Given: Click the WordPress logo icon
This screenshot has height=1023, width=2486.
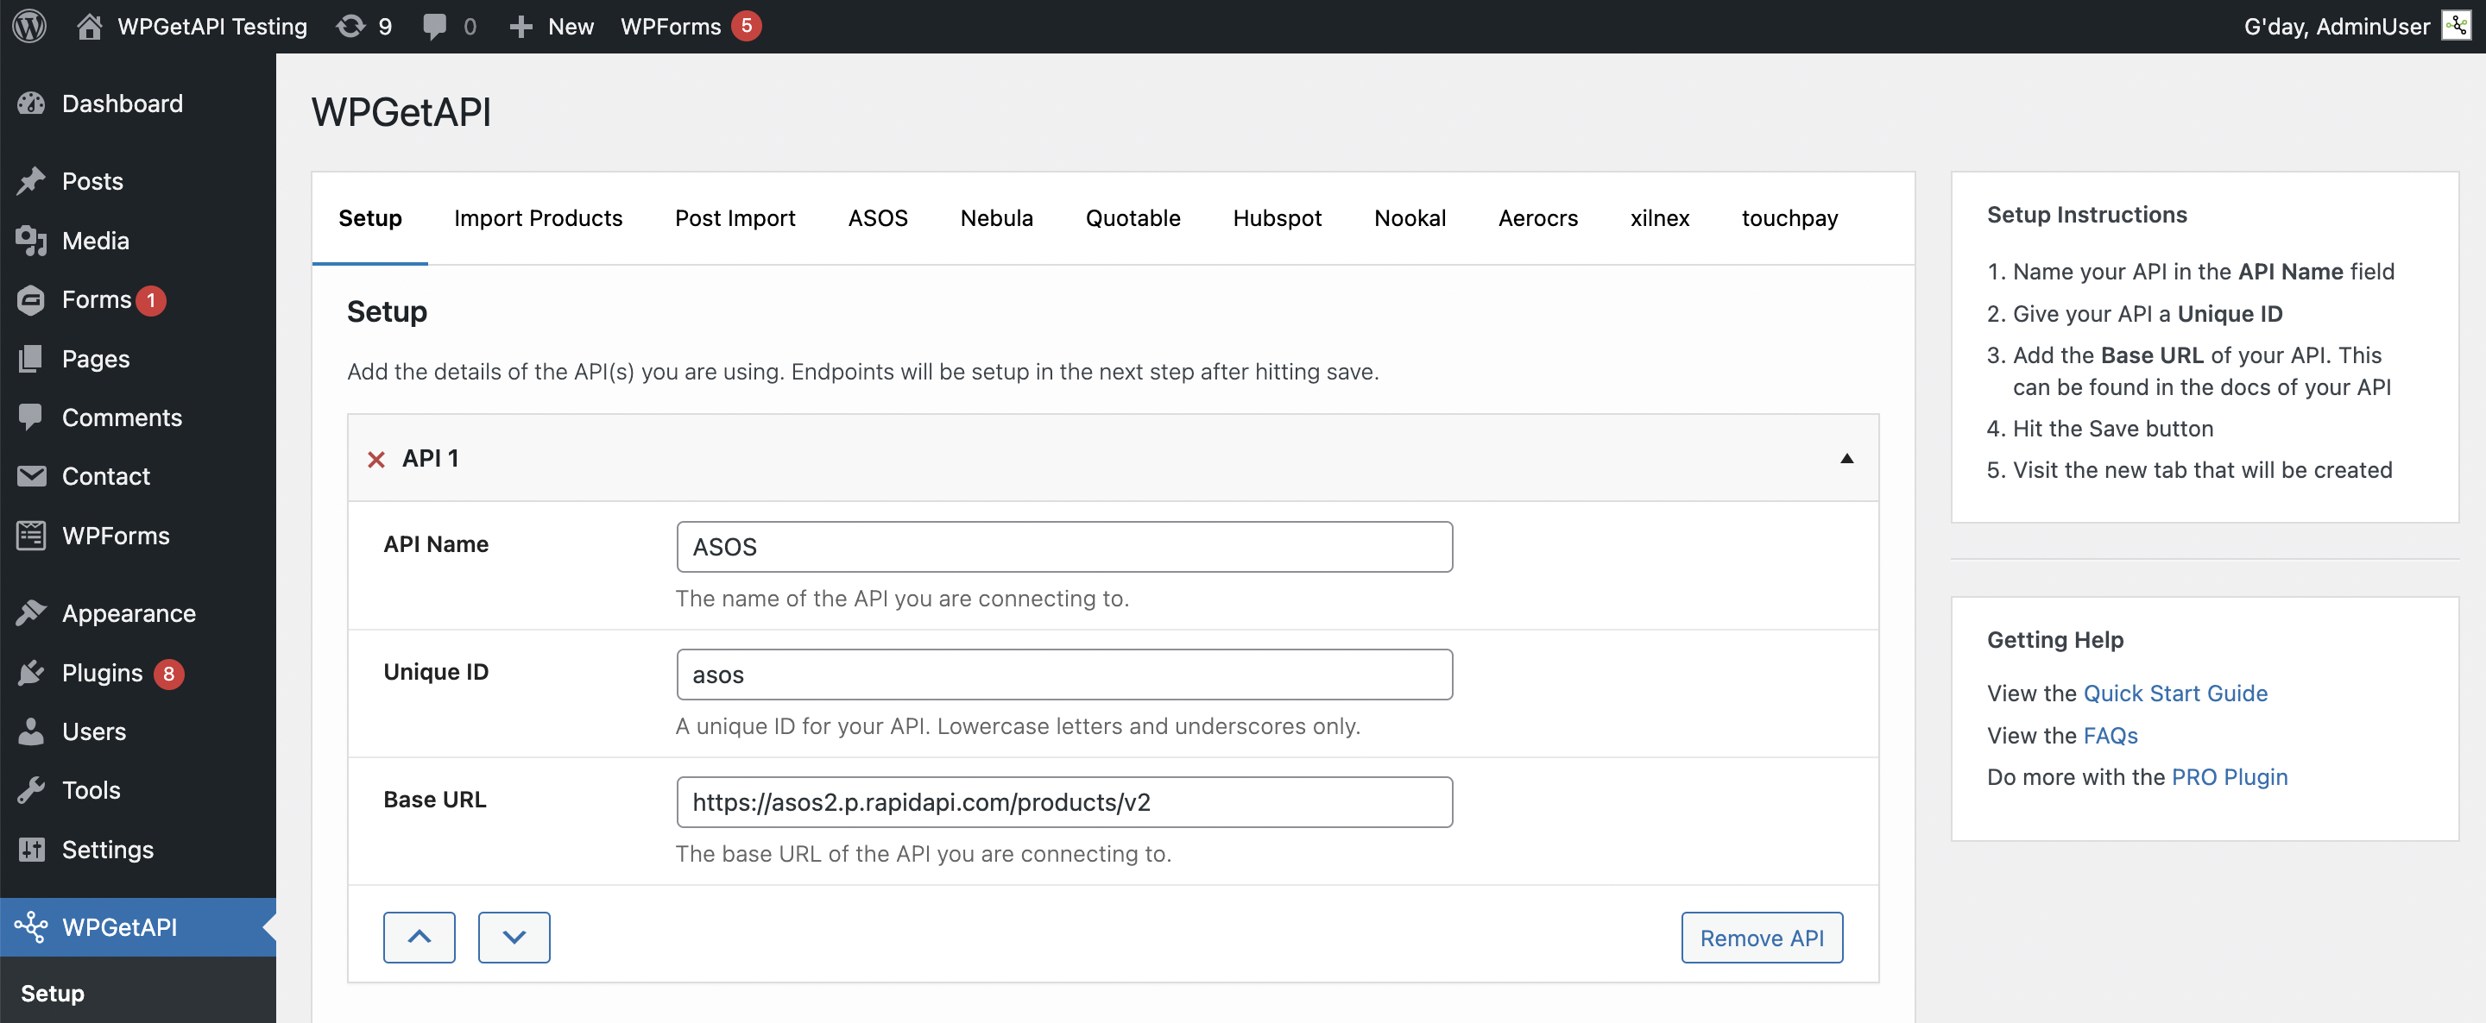Looking at the screenshot, I should click(x=30, y=26).
